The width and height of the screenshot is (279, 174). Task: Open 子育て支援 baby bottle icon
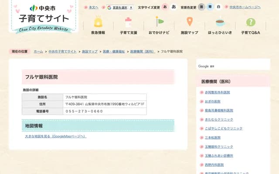click(x=128, y=22)
